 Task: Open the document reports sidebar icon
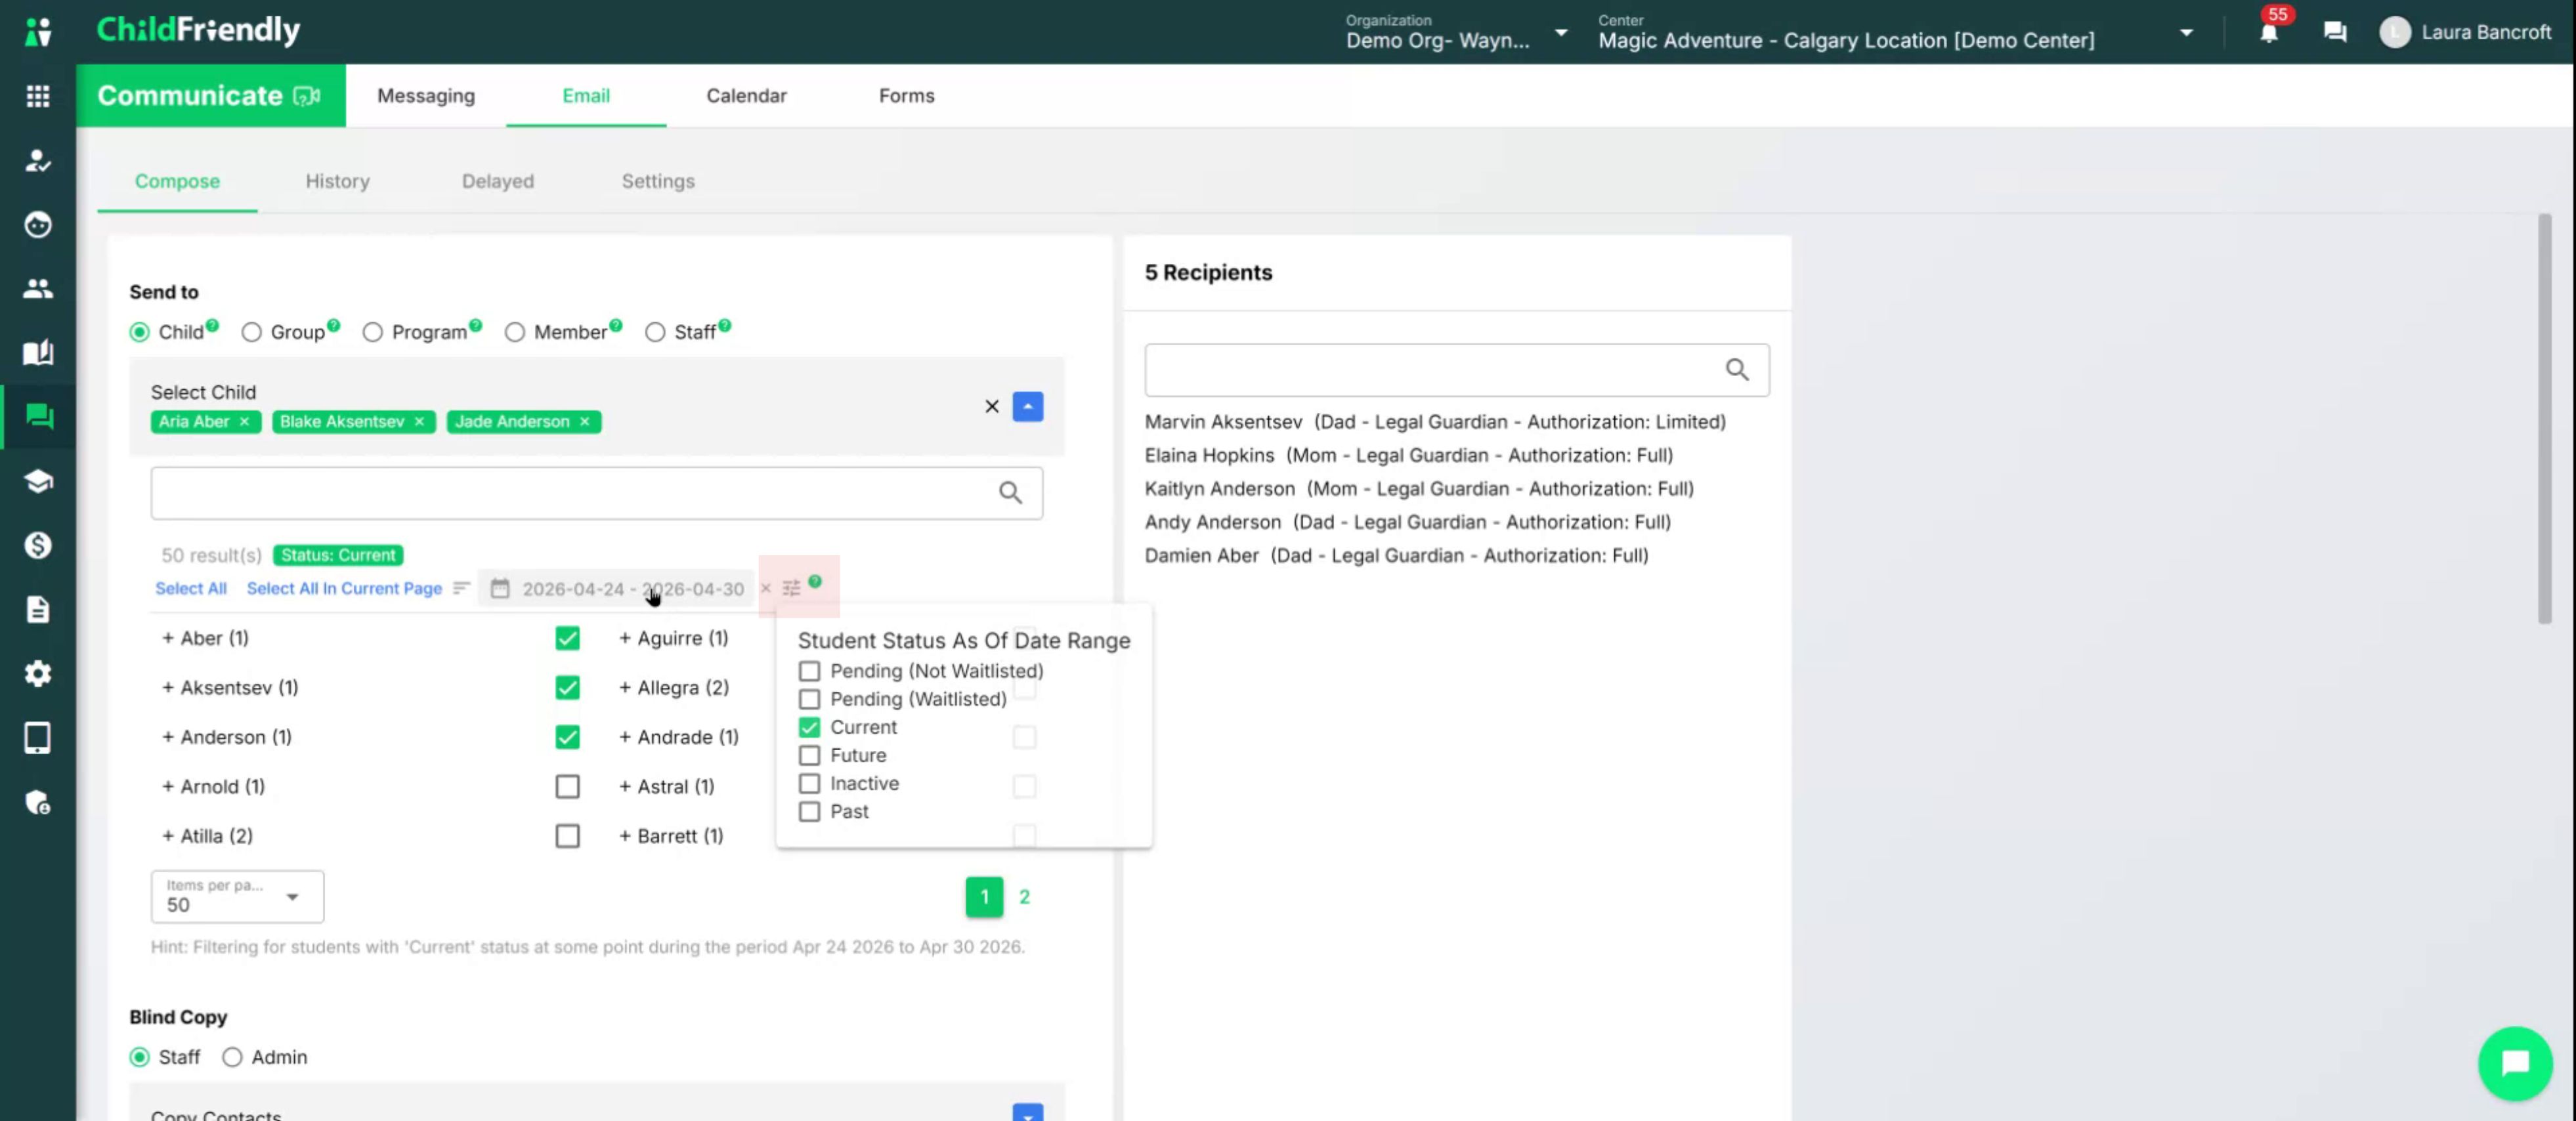38,609
